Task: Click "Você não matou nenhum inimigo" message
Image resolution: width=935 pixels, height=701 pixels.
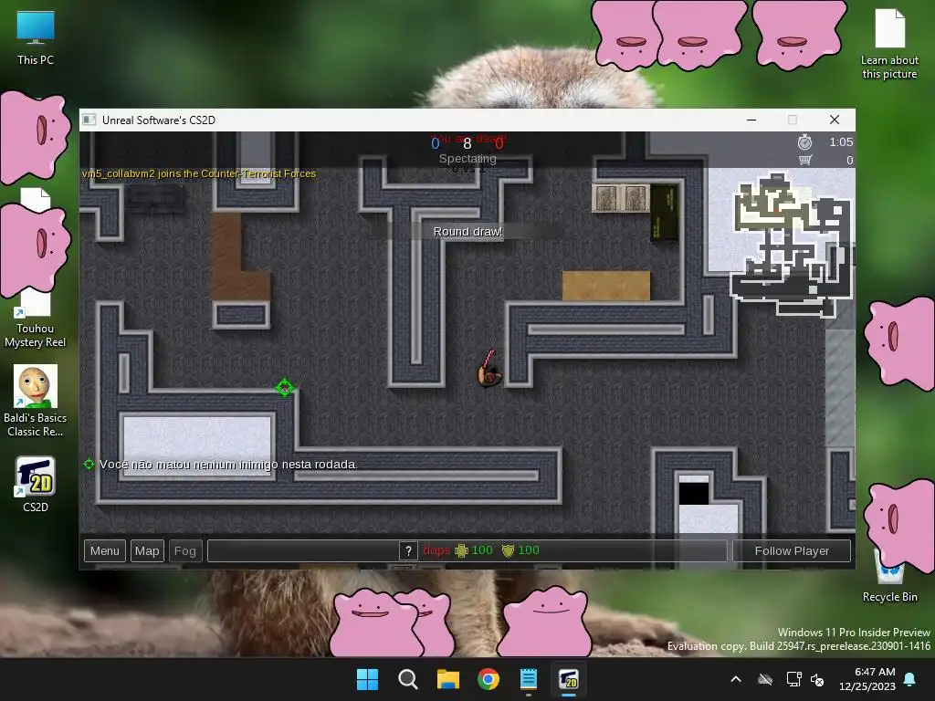Action: (x=227, y=465)
